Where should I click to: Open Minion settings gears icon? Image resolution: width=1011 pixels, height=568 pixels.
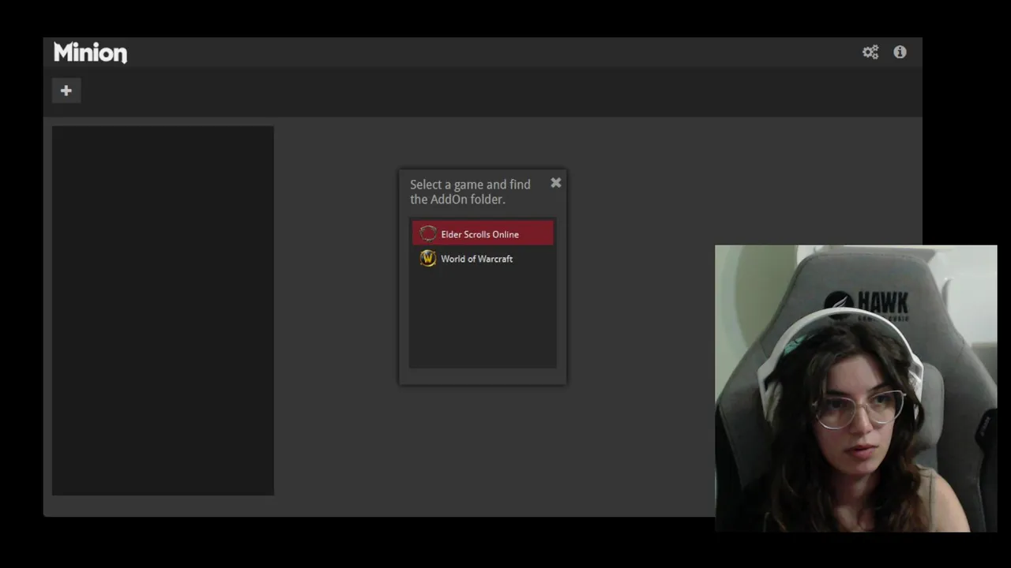tap(870, 52)
